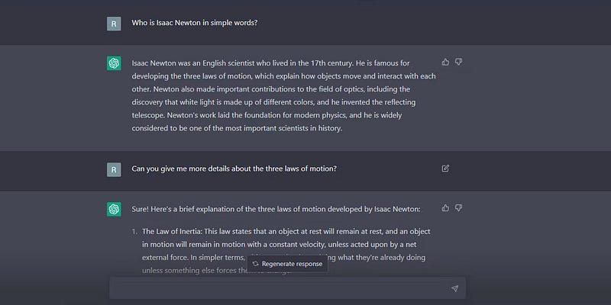Click the R user avatar on the first question
The image size is (611, 305).
click(x=114, y=23)
